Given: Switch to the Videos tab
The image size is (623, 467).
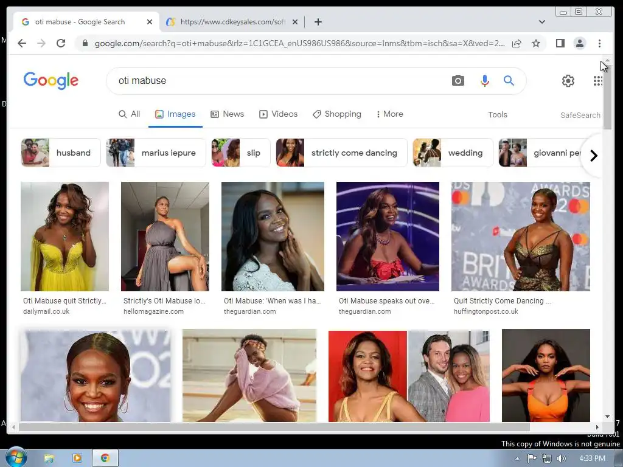Looking at the screenshot, I should coord(278,114).
